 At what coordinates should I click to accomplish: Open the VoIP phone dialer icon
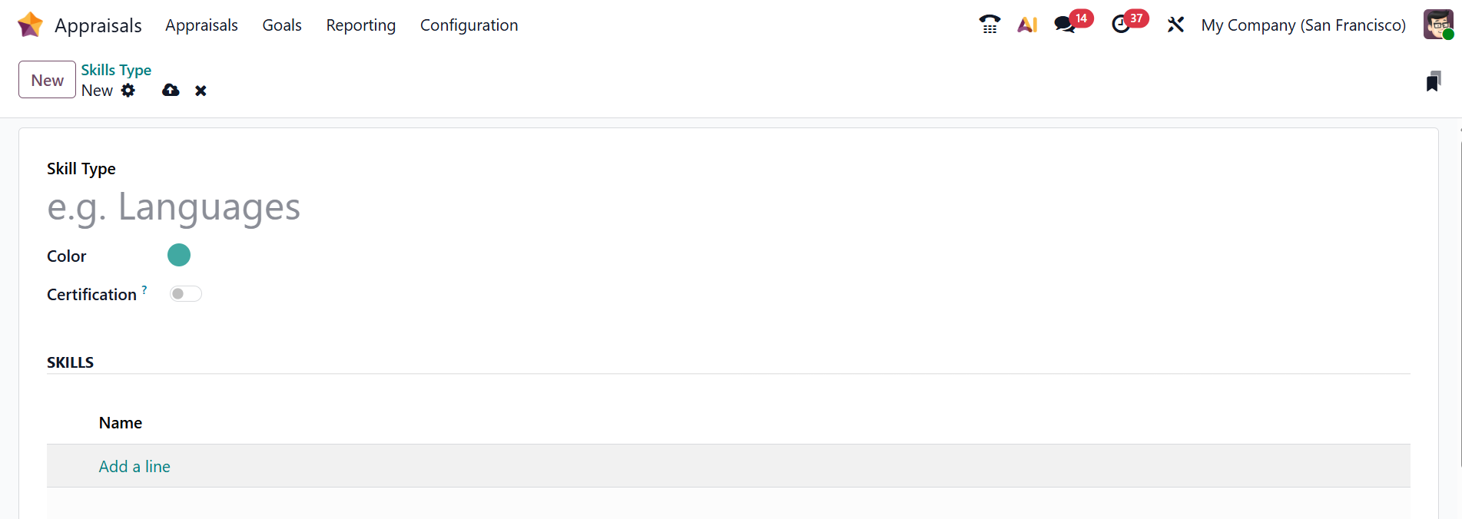click(x=990, y=25)
